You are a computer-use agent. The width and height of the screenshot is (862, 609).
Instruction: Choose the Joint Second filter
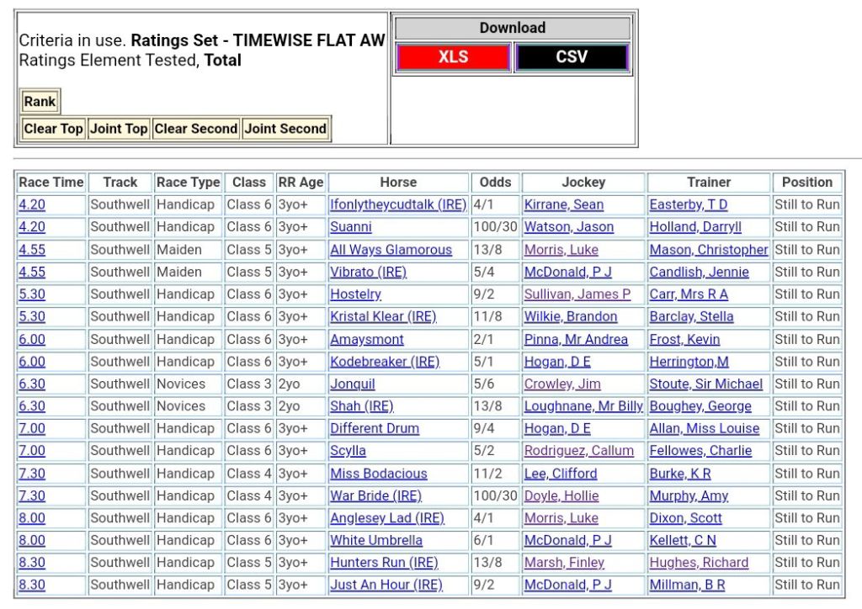[x=285, y=129]
